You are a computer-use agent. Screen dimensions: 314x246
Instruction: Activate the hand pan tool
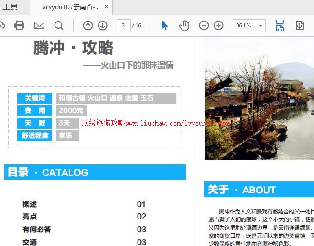click(x=184, y=26)
